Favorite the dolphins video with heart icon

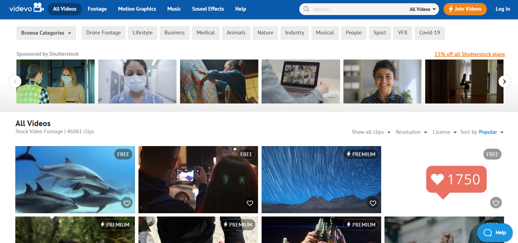click(127, 203)
